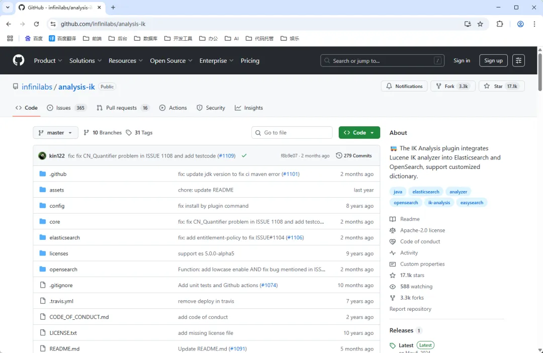The height and width of the screenshot is (353, 543).
Task: Star the repository with the Star button
Action: 501,86
